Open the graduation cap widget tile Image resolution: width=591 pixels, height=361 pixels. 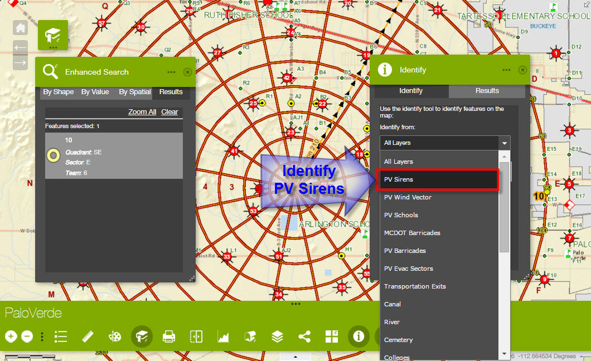click(x=53, y=35)
